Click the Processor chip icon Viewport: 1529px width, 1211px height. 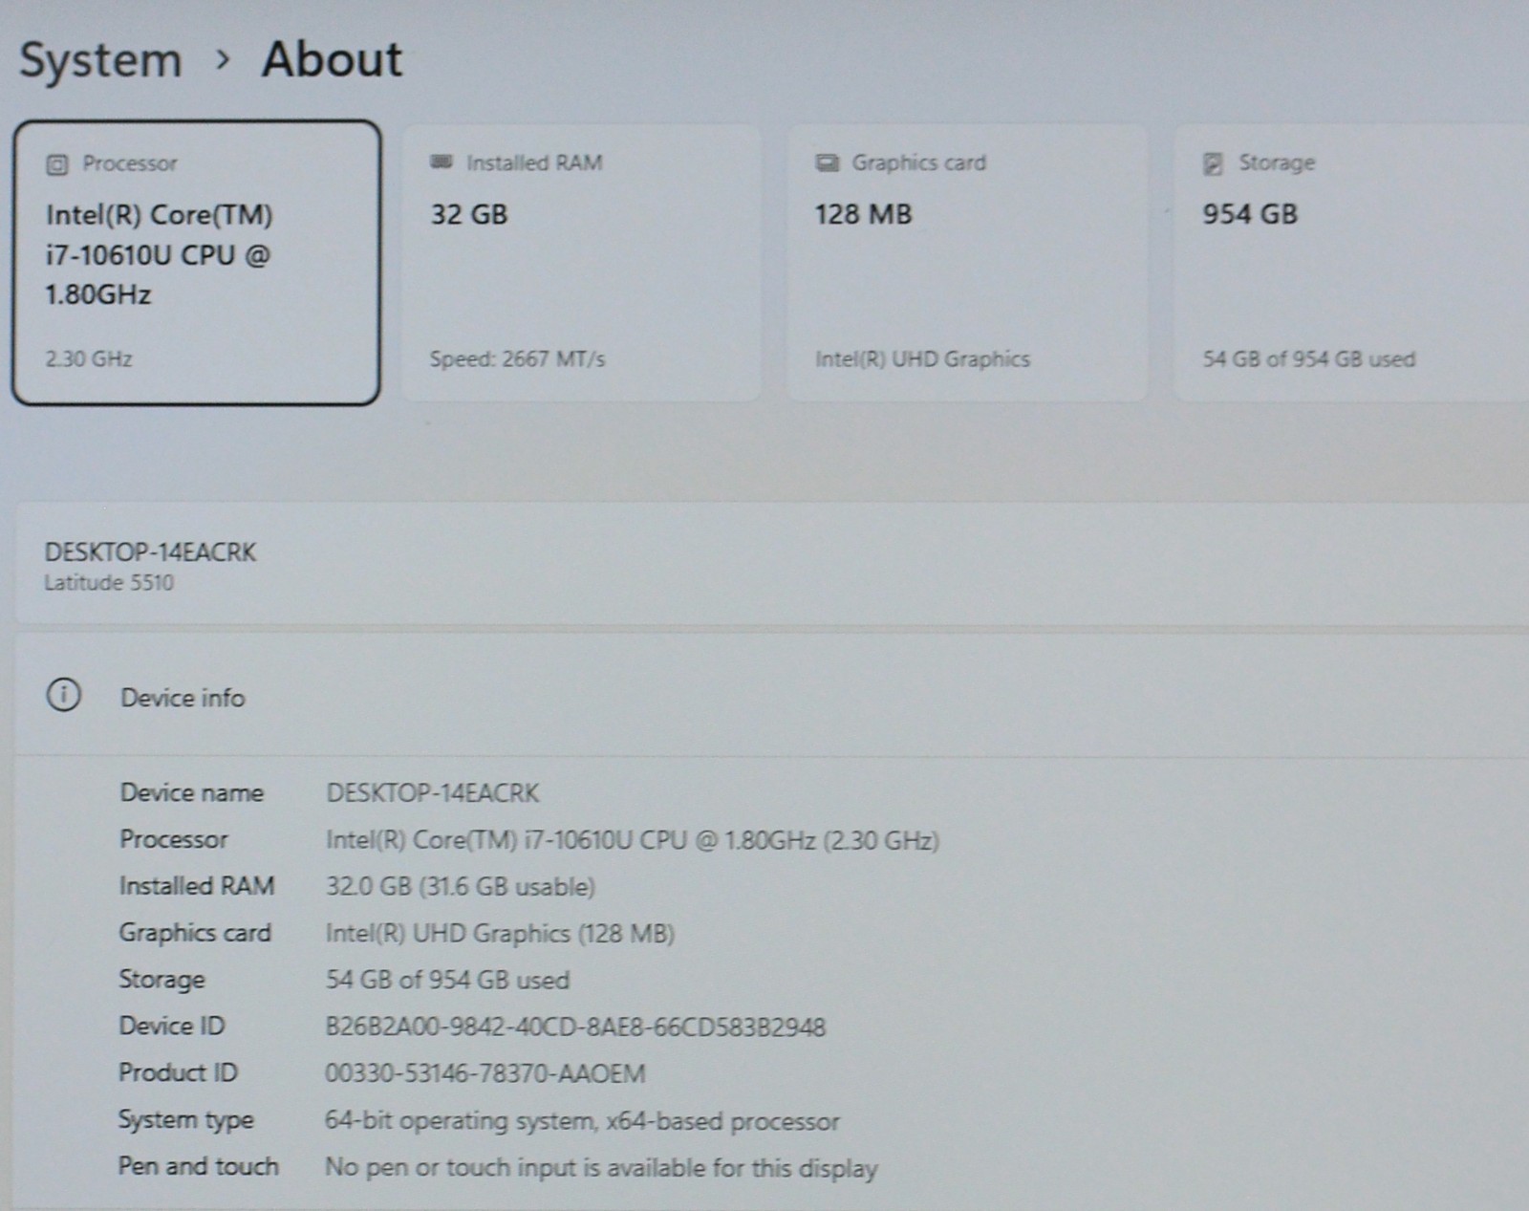pyautogui.click(x=57, y=164)
